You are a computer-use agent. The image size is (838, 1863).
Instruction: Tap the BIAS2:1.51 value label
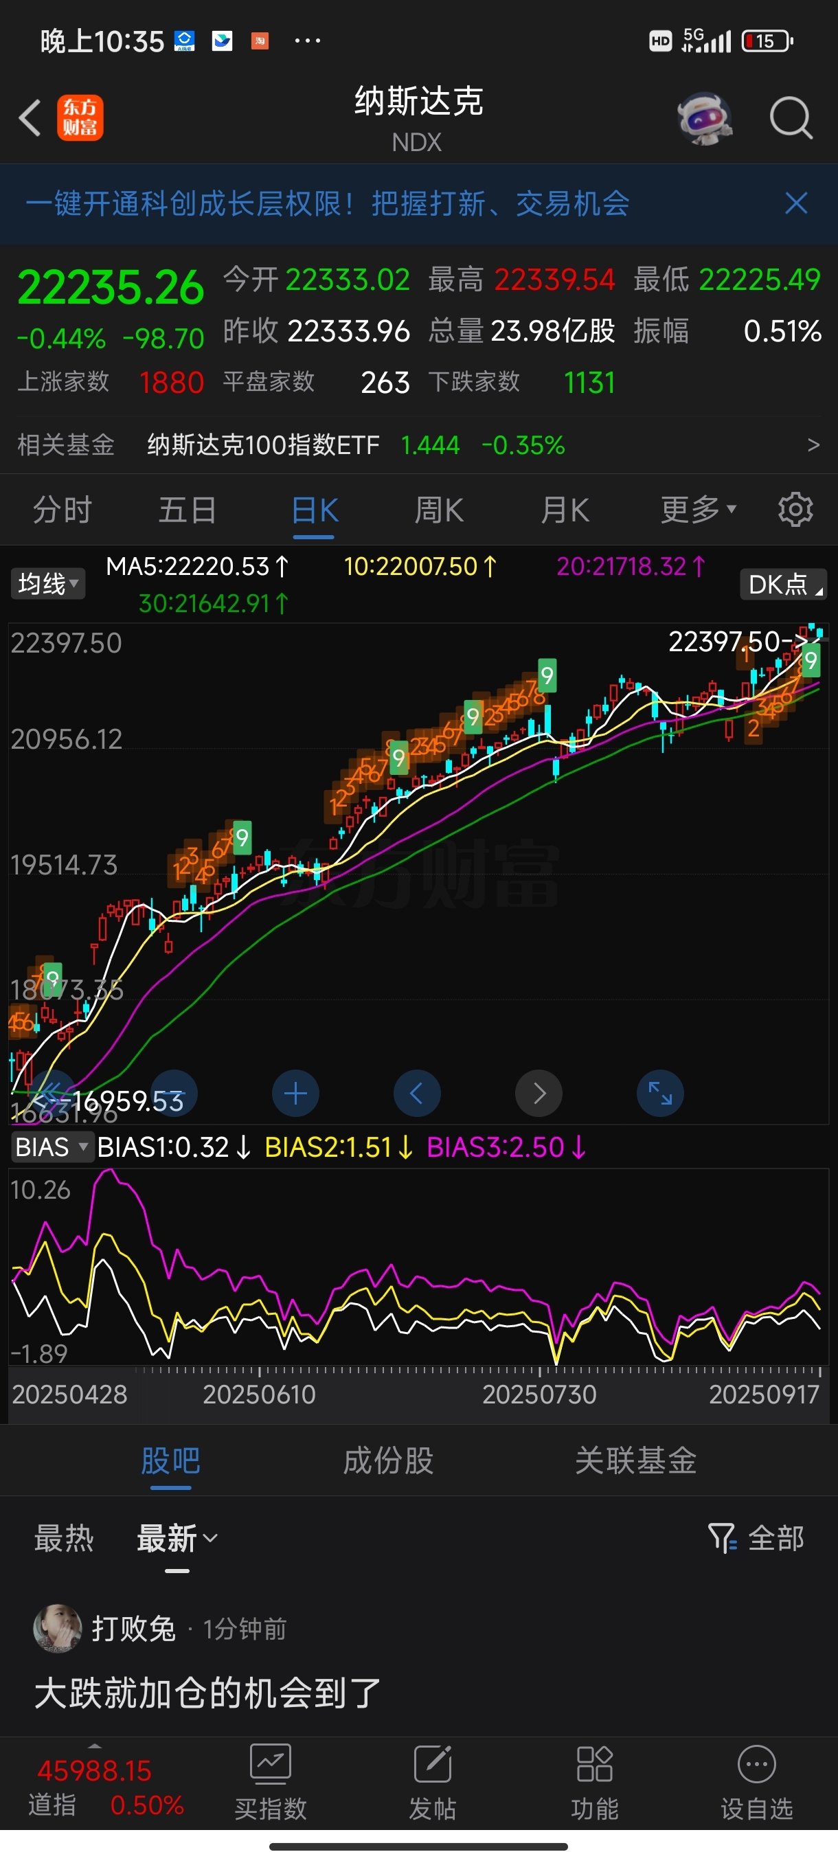[339, 1147]
